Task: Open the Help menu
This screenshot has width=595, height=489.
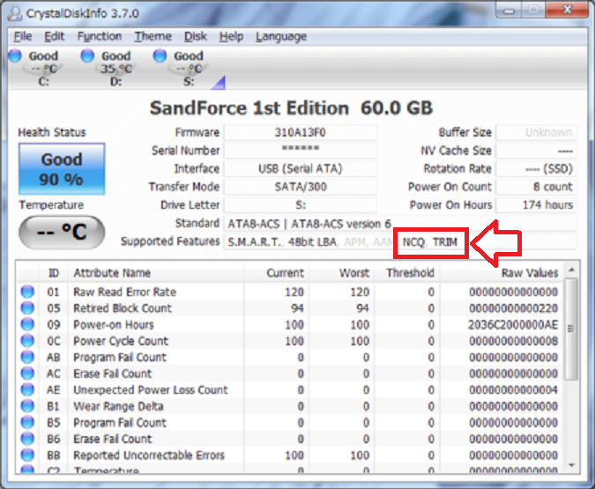Action: click(231, 36)
